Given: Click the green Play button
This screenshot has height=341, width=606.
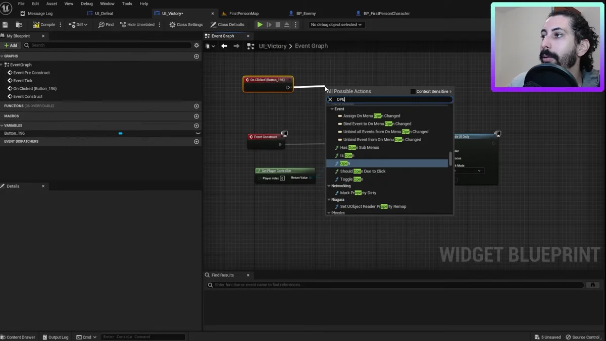Looking at the screenshot, I should [260, 24].
